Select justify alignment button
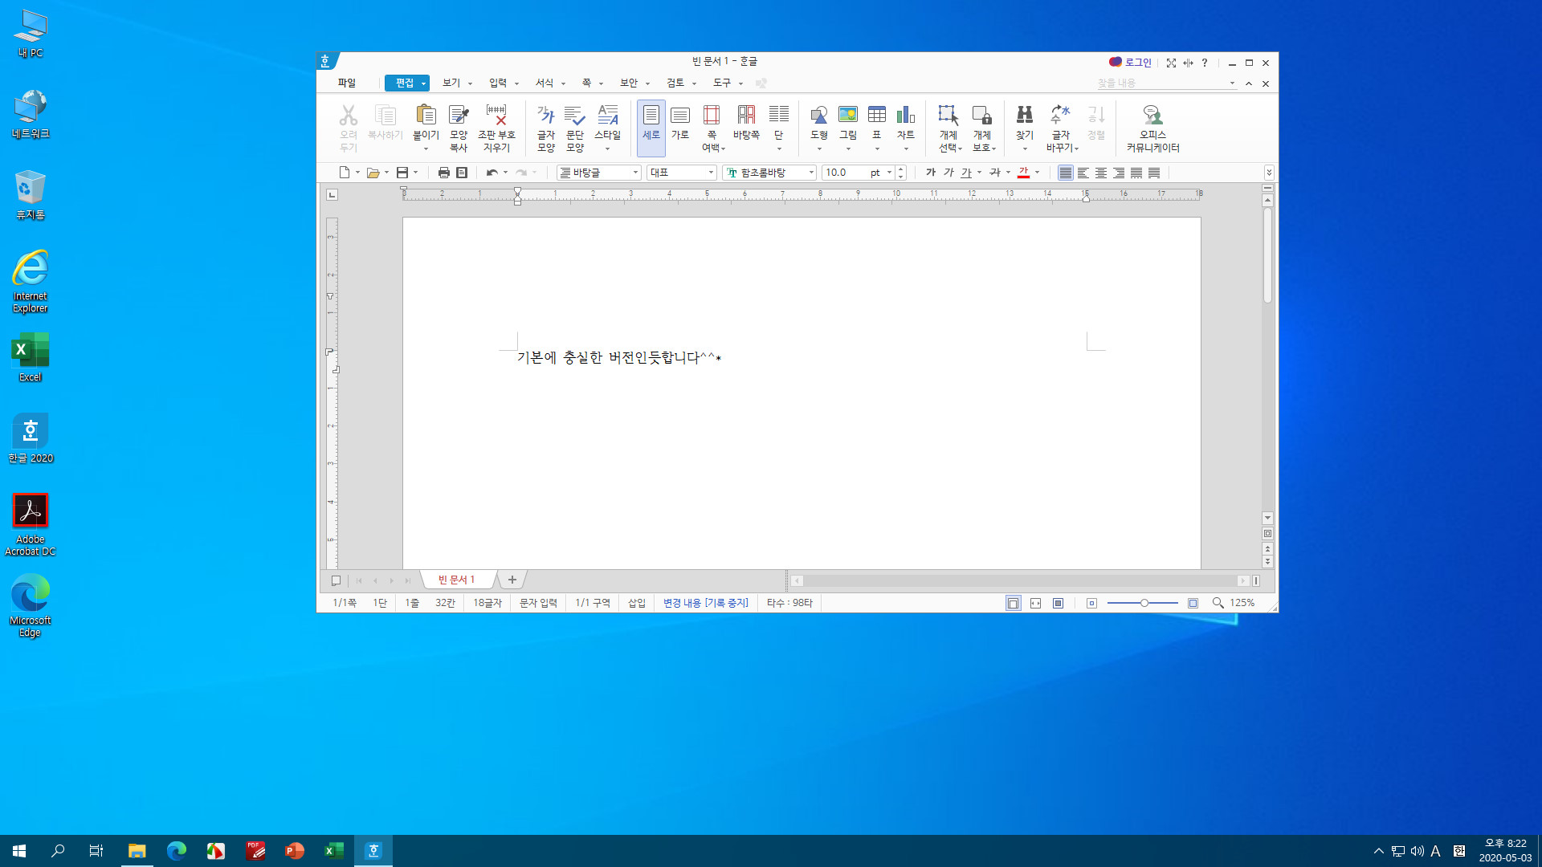1542x867 pixels. (1066, 173)
